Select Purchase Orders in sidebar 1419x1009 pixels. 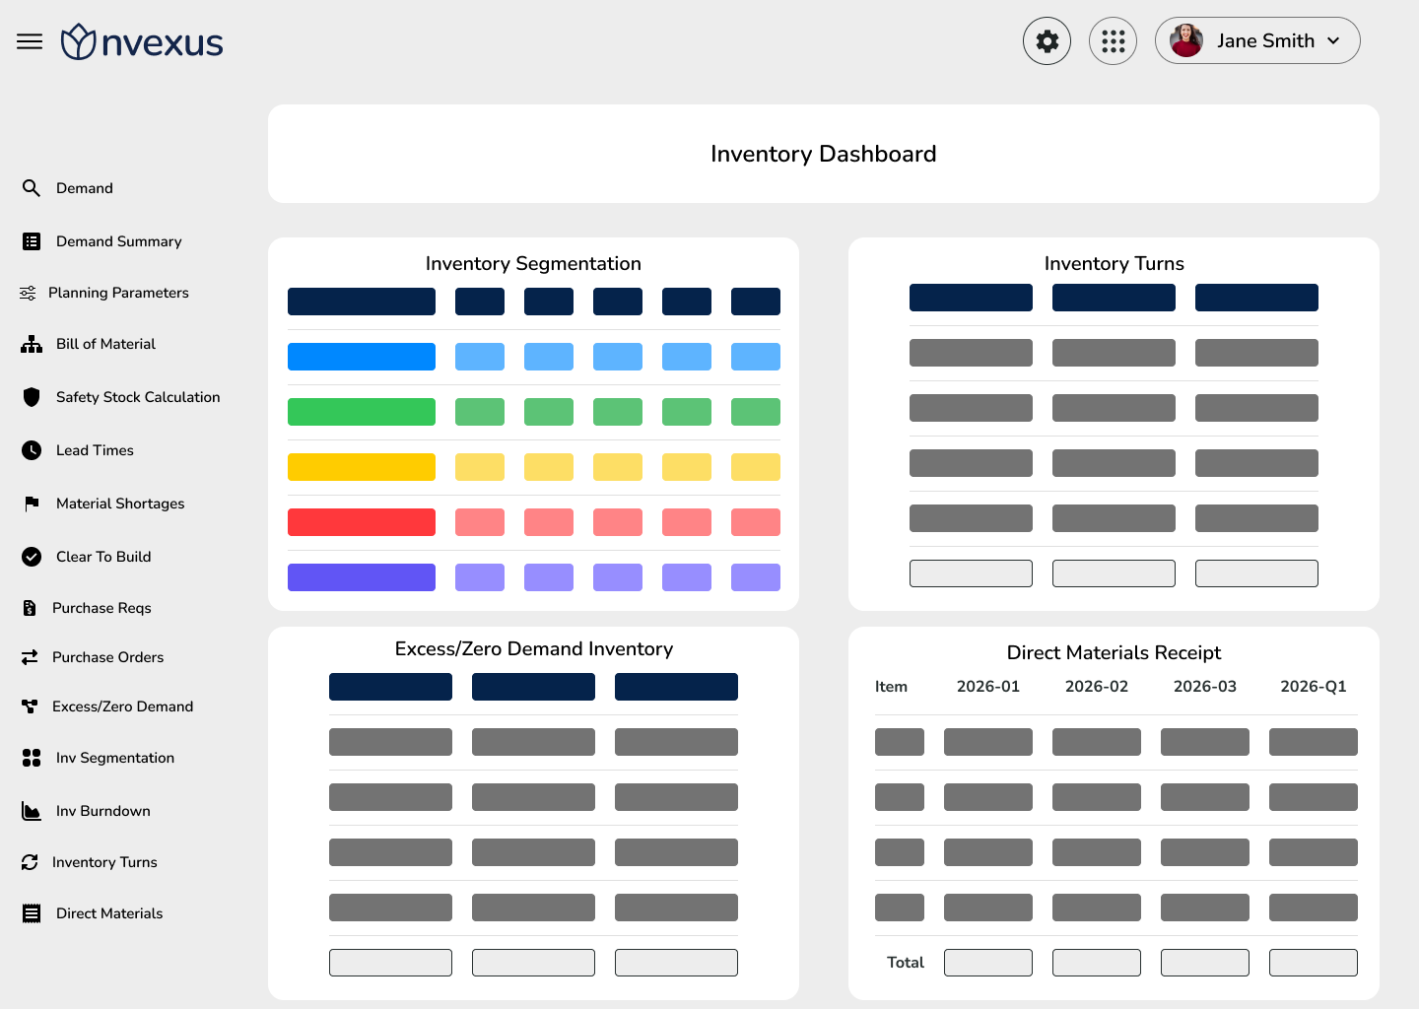(x=107, y=657)
